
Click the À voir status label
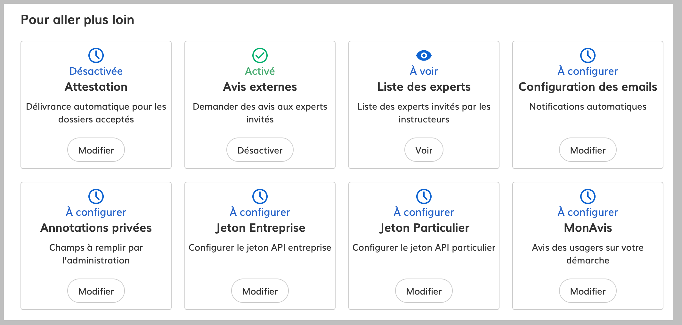(424, 71)
